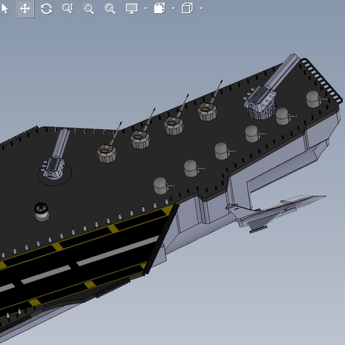
Task: Expand the dropdown arrow beside monitor icon
Action: [146, 8]
